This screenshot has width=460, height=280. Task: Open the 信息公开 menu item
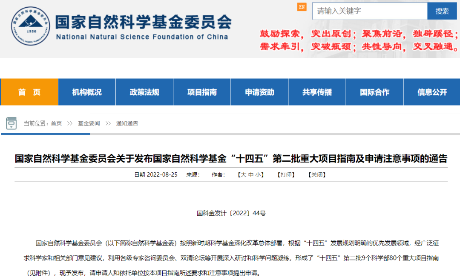click(432, 92)
